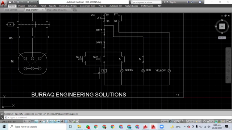This screenshot has height=130, width=232.
Task: Open the Help question mark icon
Action: [200, 2]
